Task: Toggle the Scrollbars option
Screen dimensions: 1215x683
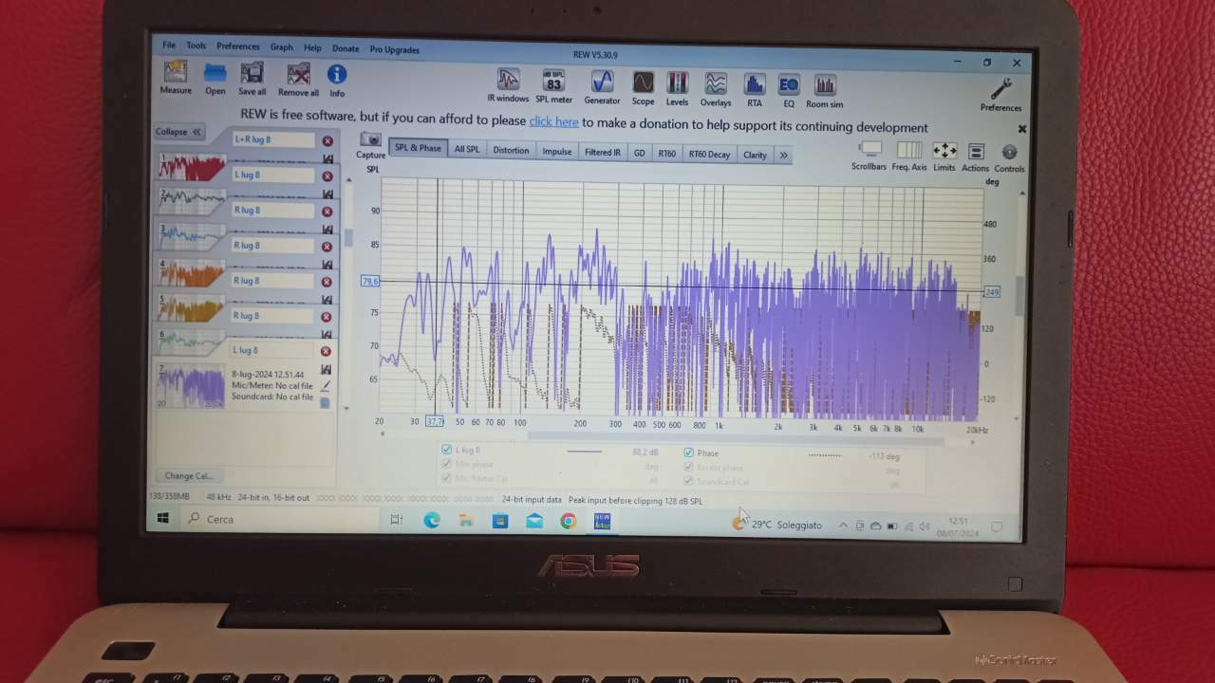Action: coord(869,157)
